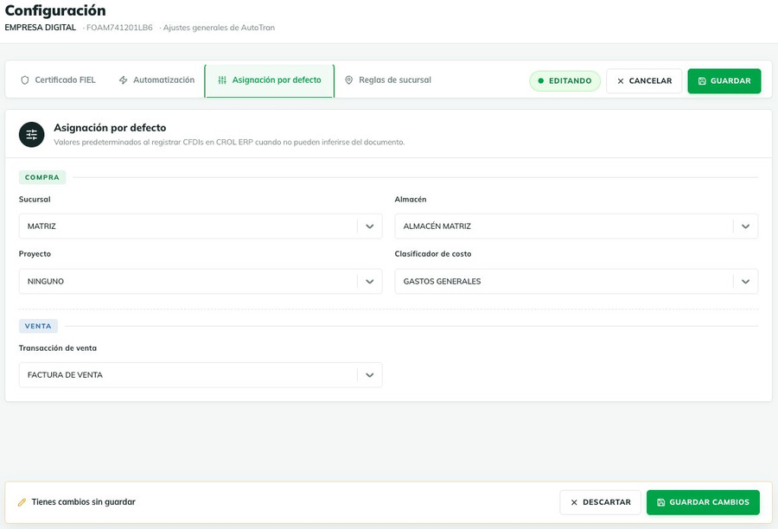Click the lightning bolt Automatización icon
Image resolution: width=778 pixels, height=529 pixels.
coord(123,80)
